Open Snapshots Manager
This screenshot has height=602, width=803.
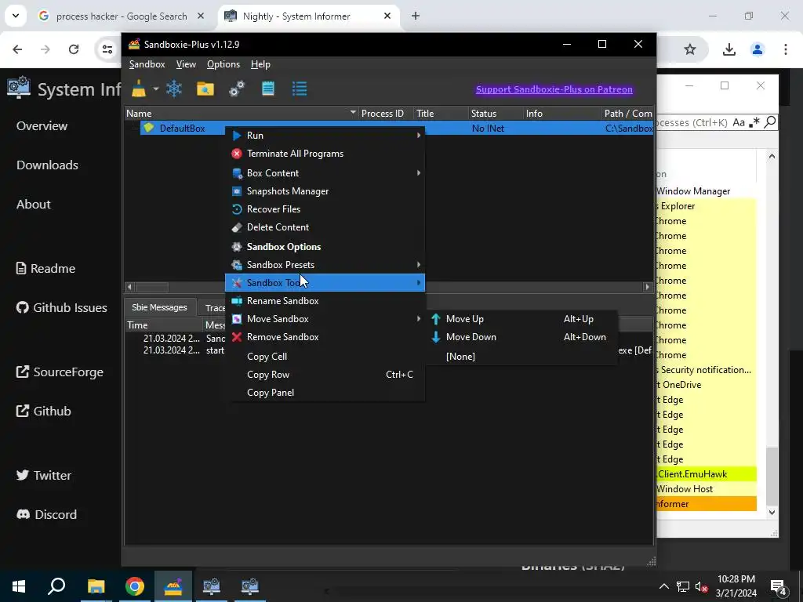pyautogui.click(x=325, y=191)
